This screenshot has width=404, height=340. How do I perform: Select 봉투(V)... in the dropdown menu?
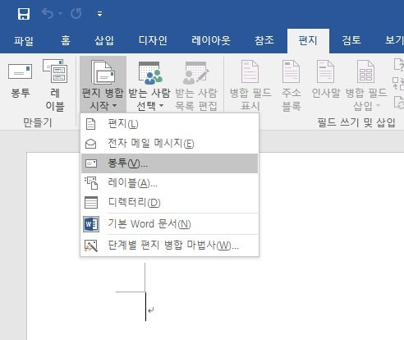click(x=169, y=163)
